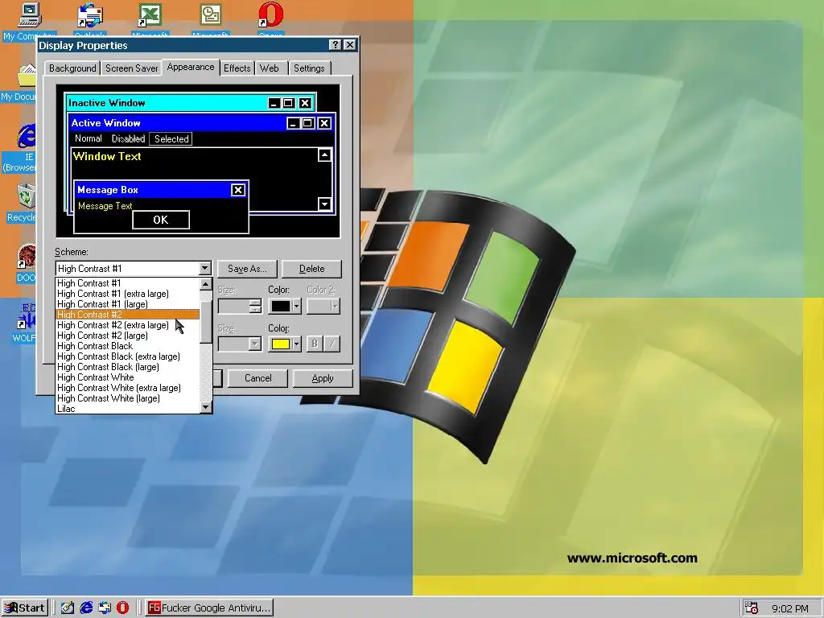The image size is (824, 618).
Task: Select High Contrast #1 in the list
Action: (x=128, y=283)
